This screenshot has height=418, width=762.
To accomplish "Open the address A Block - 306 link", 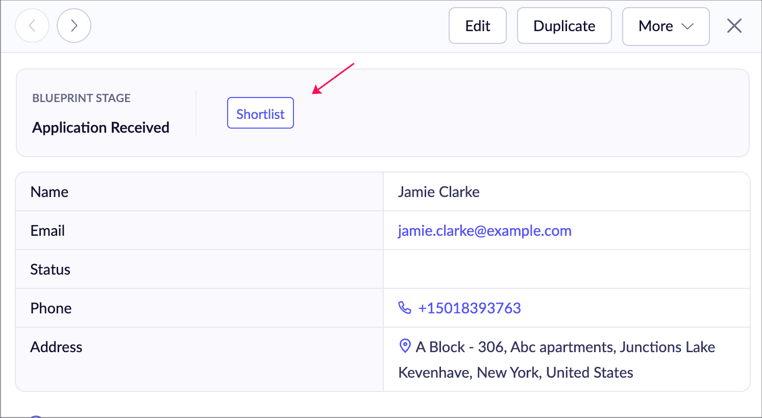I will click(565, 347).
